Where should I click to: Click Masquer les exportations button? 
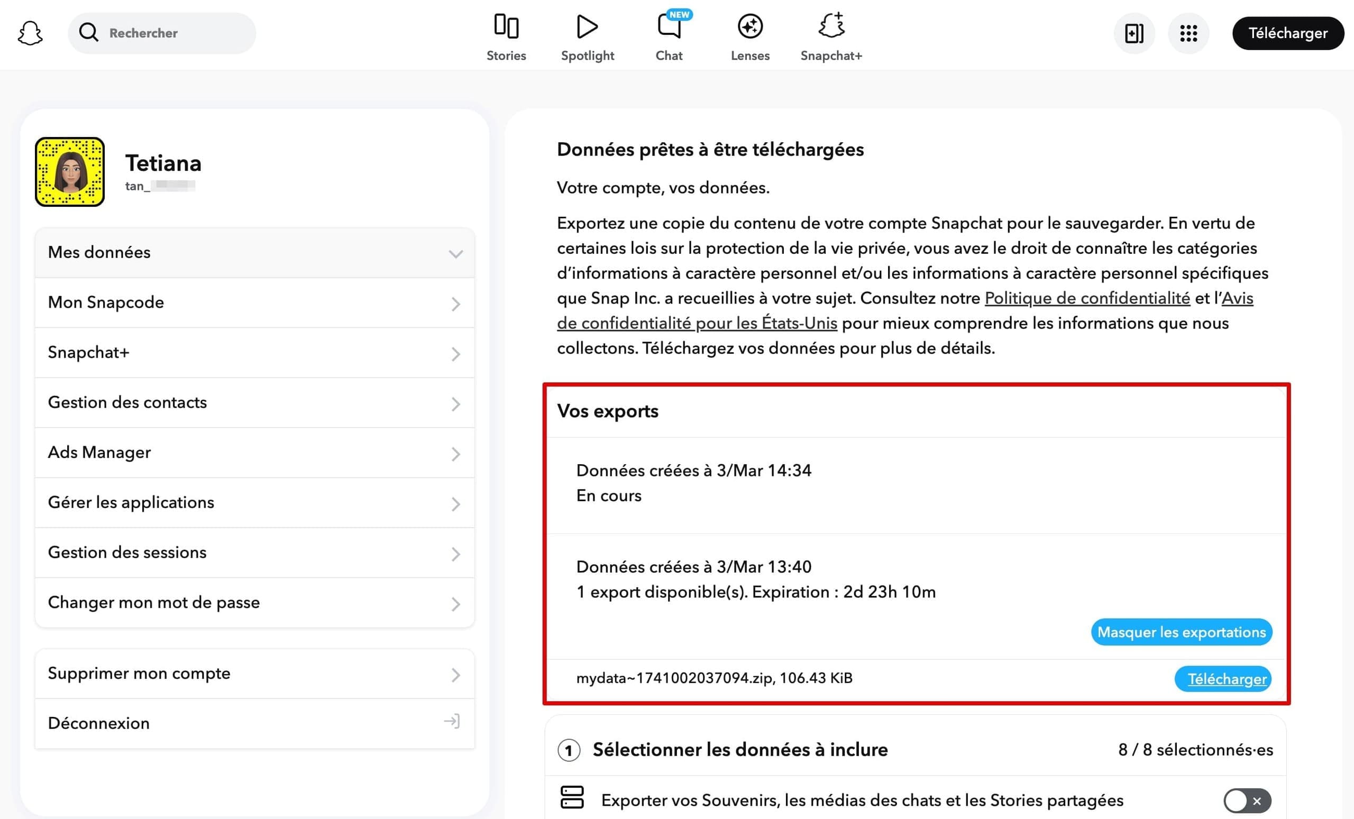[1182, 632]
